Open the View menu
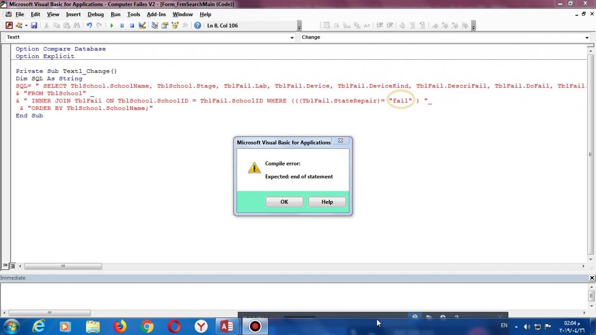The height and width of the screenshot is (335, 596). point(53,14)
